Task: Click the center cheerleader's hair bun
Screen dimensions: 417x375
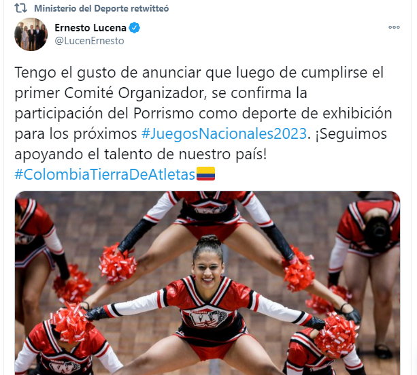Action: (x=209, y=241)
